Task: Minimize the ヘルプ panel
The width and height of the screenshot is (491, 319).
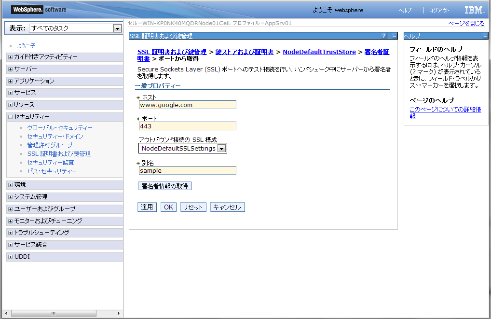Action: (485, 36)
